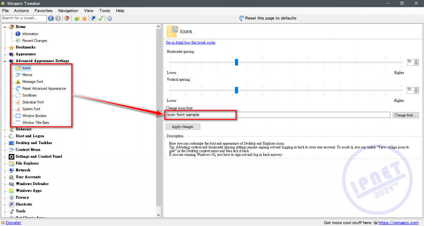Click the Donate link
The width and height of the screenshot is (424, 226).
(x=13, y=223)
